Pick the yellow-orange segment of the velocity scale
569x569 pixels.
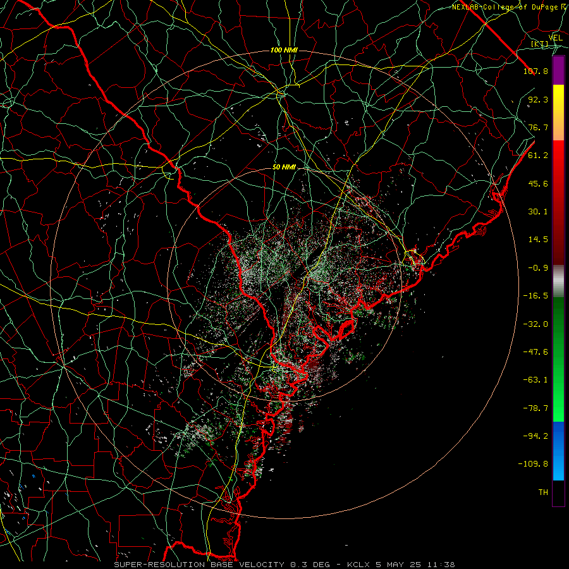click(x=558, y=113)
